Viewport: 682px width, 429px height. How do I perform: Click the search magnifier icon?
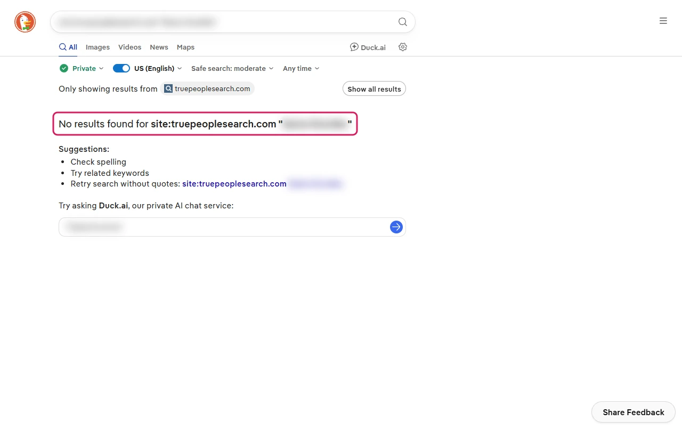tap(403, 22)
